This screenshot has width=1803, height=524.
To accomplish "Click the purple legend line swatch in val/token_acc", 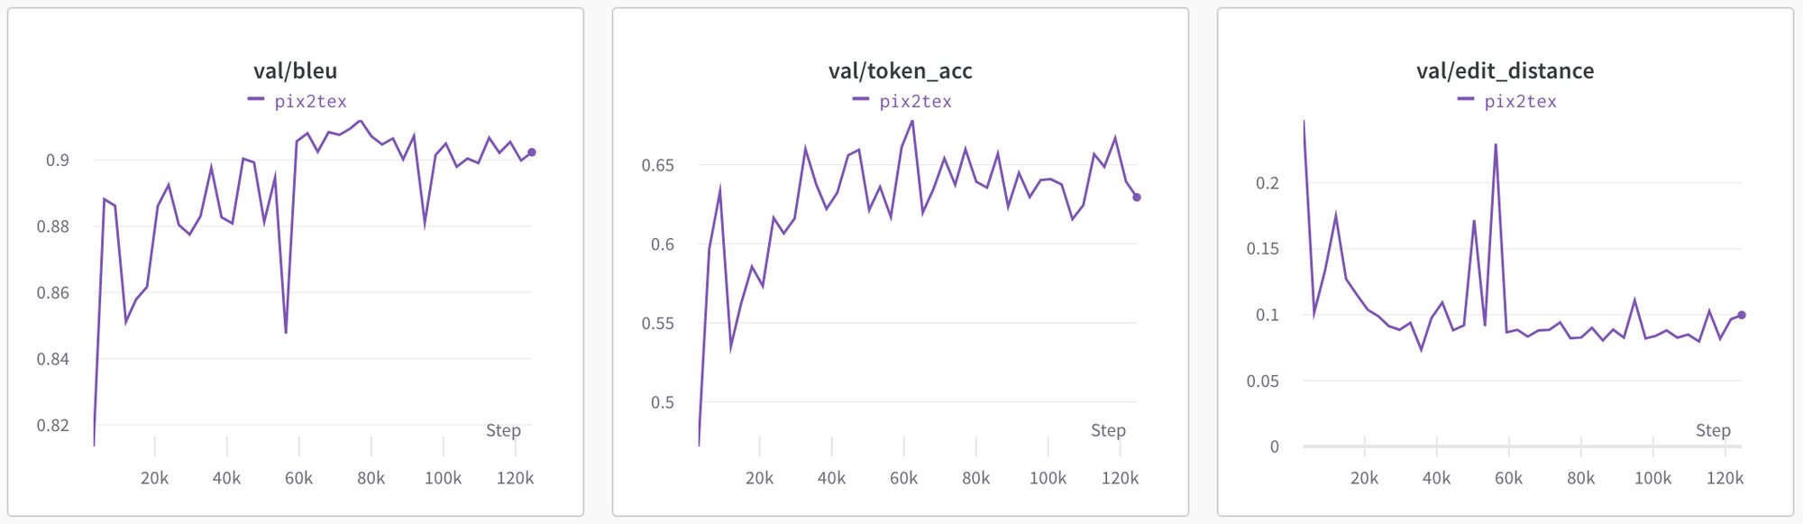I will (861, 99).
